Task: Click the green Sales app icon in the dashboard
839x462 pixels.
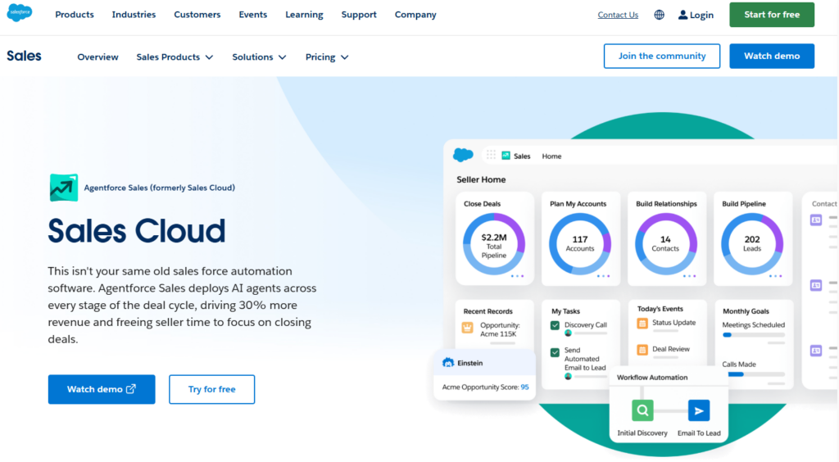Action: click(506, 156)
